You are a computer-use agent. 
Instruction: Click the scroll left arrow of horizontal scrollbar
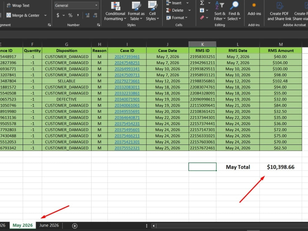click(154, 226)
